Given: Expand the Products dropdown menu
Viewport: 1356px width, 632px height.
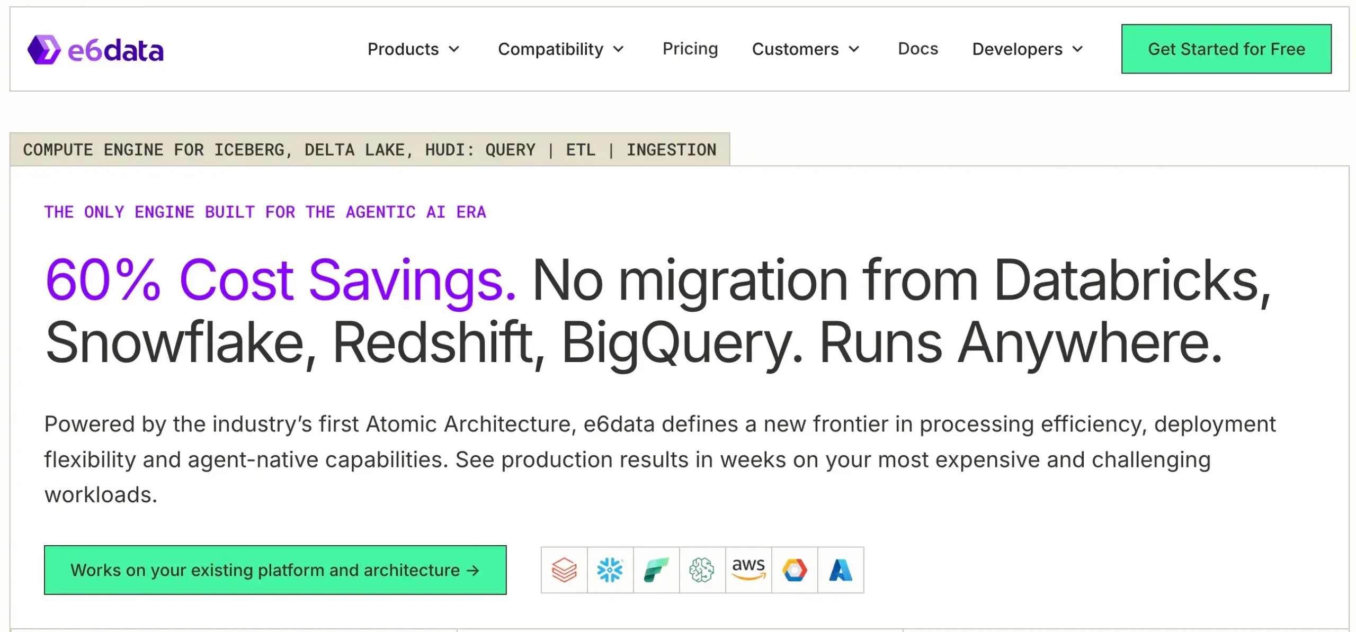Looking at the screenshot, I should [x=413, y=49].
